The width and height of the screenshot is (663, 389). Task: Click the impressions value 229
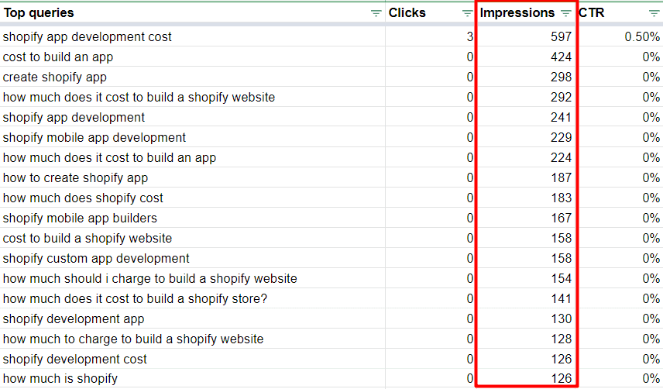pyautogui.click(x=561, y=138)
